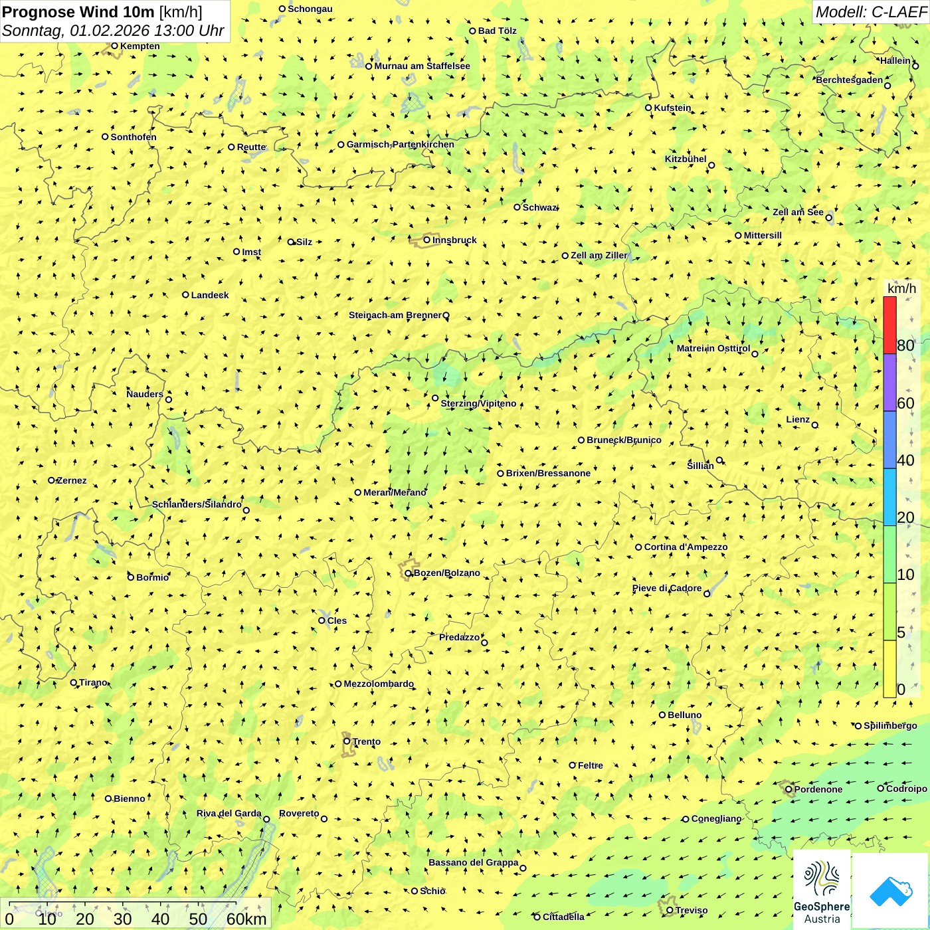Click the 'Codroipo' label

pos(907,789)
